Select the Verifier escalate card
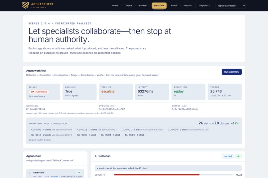This screenshot has width=268, height=178. coord(116,92)
